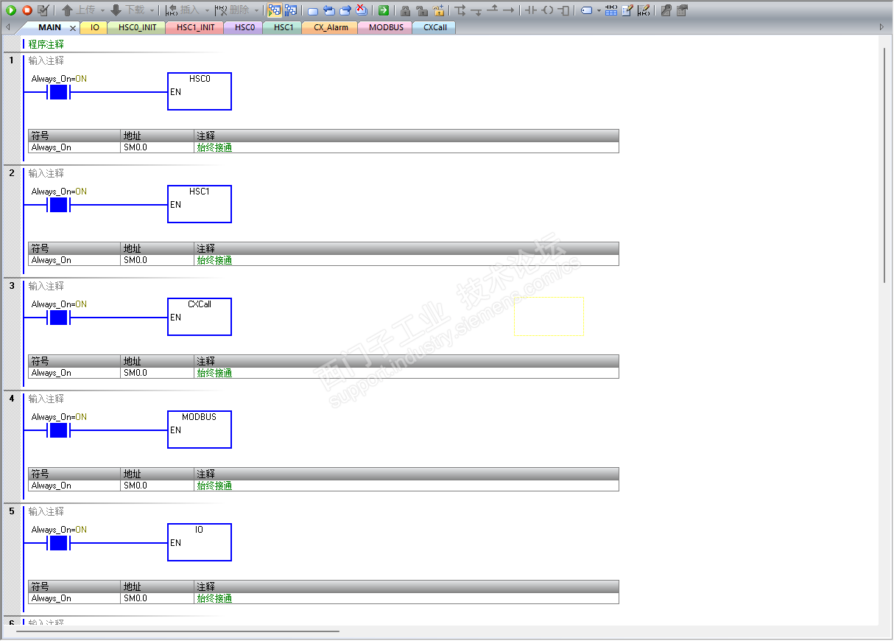The image size is (894, 641).
Task: Click the vertical scrollbar thumb
Action: click(x=884, y=164)
